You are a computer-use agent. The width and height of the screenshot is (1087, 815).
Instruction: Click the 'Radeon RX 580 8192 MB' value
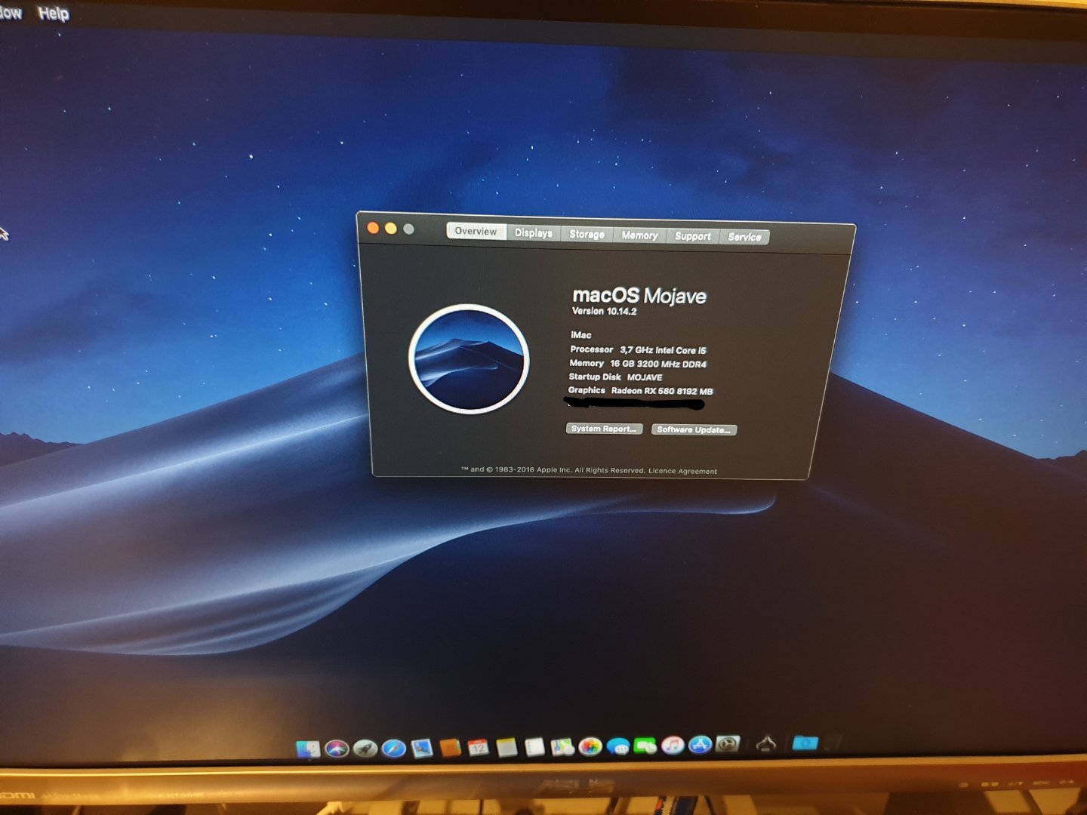click(x=662, y=391)
